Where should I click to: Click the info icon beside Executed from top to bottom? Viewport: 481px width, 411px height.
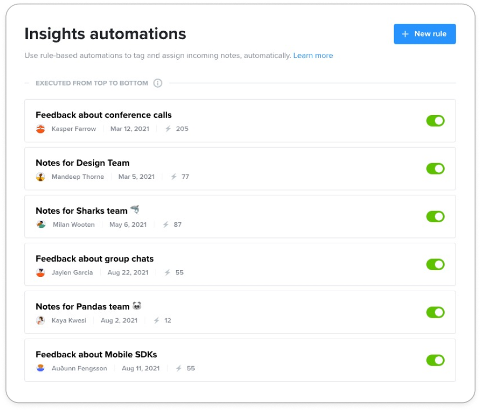click(x=158, y=83)
